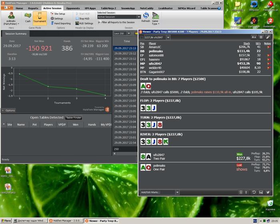Open note flag for ufo2847
Image resolution: width=280 pixels, height=224 pixels.
point(268,64)
